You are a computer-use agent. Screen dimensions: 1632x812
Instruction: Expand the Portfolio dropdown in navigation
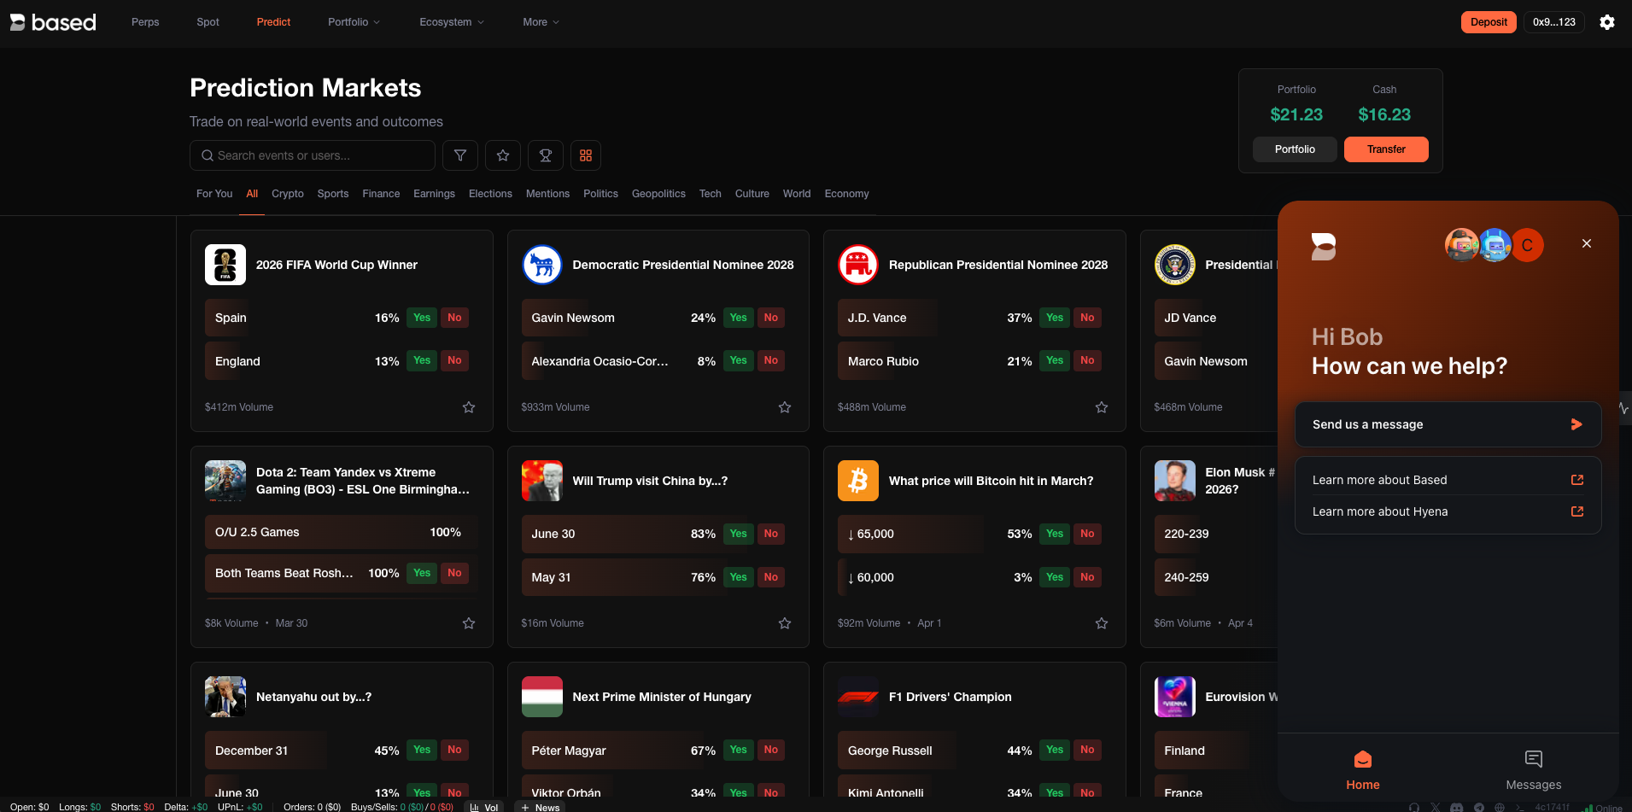(354, 22)
